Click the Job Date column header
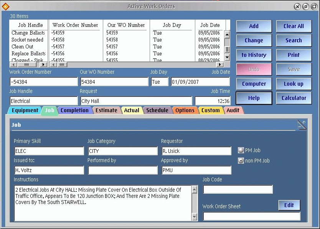Viewport: 320px width, 229px height. coord(210,25)
